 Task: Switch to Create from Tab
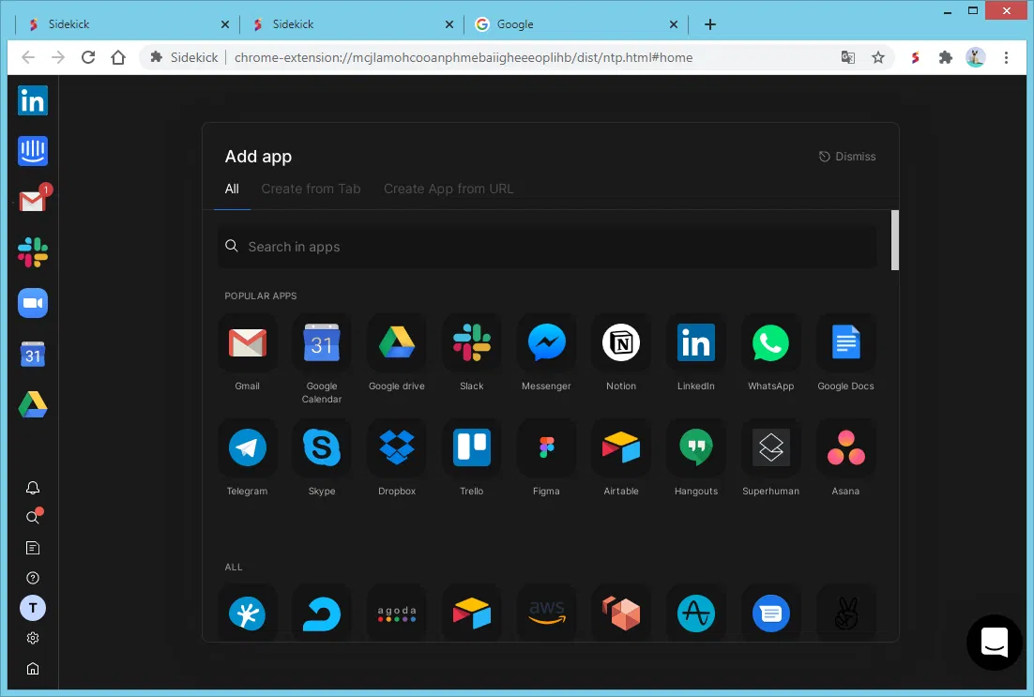[311, 189]
